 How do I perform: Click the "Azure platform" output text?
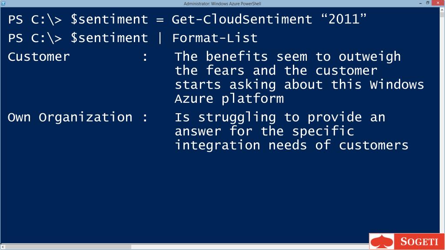[229, 99]
